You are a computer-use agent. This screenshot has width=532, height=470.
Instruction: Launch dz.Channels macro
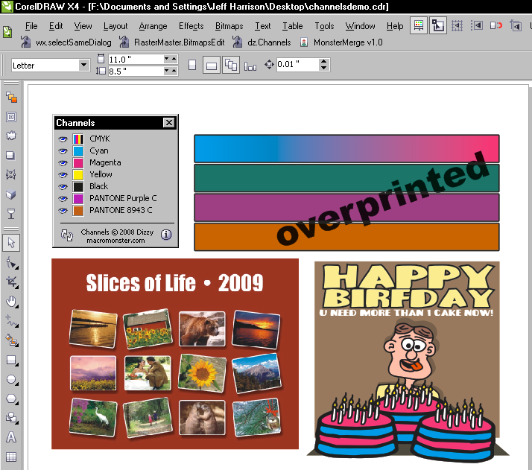click(x=262, y=42)
